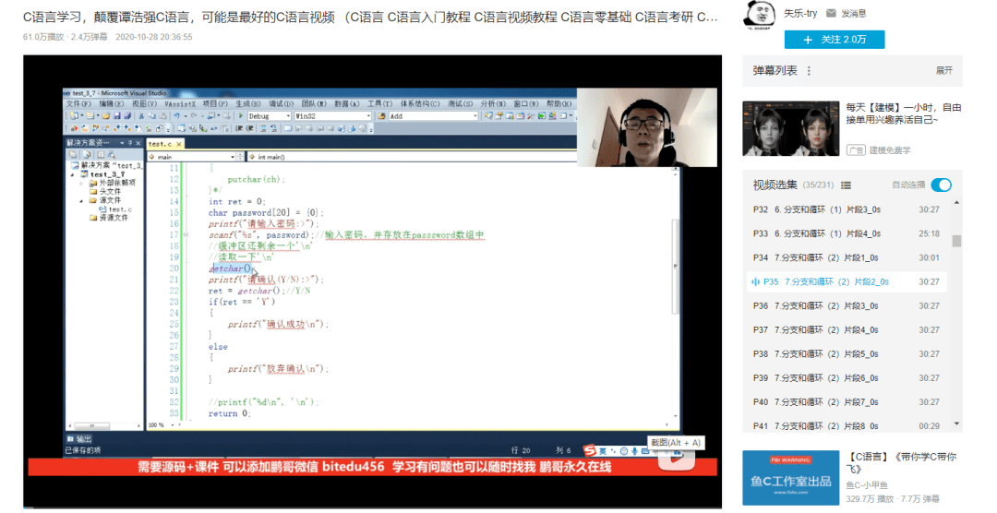Click the 展开 expand link in danmaku list
The width and height of the screenshot is (997, 513).
click(x=943, y=70)
